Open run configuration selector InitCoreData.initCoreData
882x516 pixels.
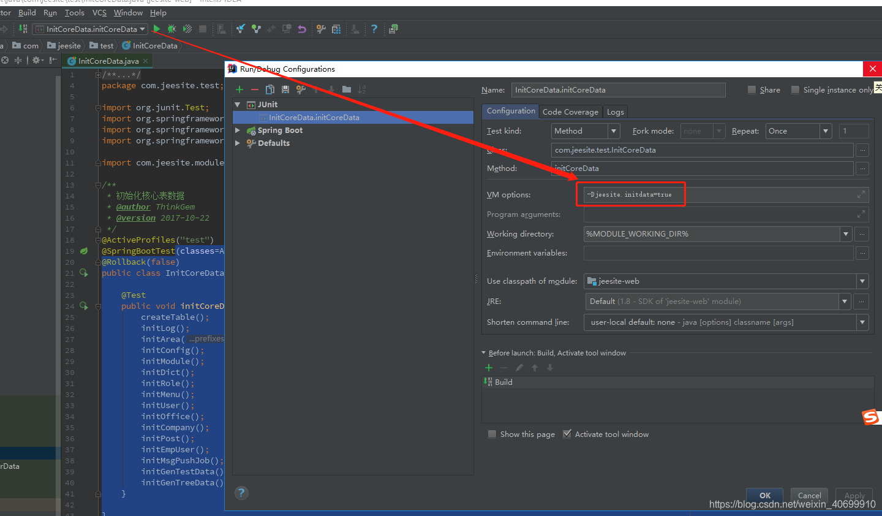click(x=90, y=29)
